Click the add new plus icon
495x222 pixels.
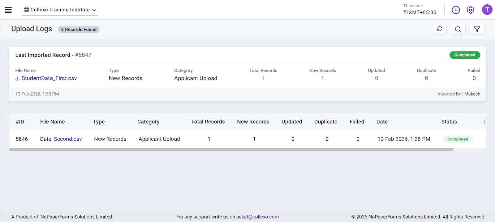[x=456, y=10]
